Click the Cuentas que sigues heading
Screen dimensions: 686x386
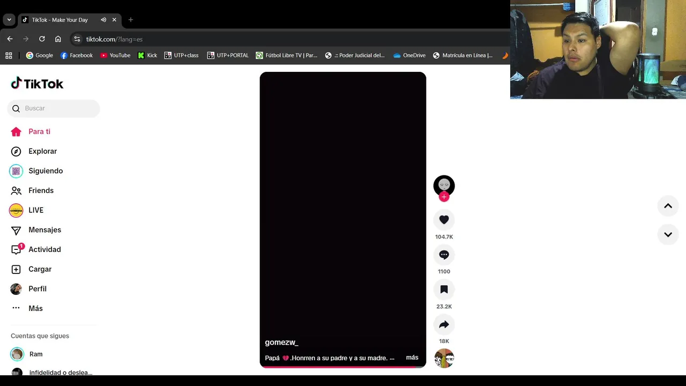pyautogui.click(x=40, y=336)
